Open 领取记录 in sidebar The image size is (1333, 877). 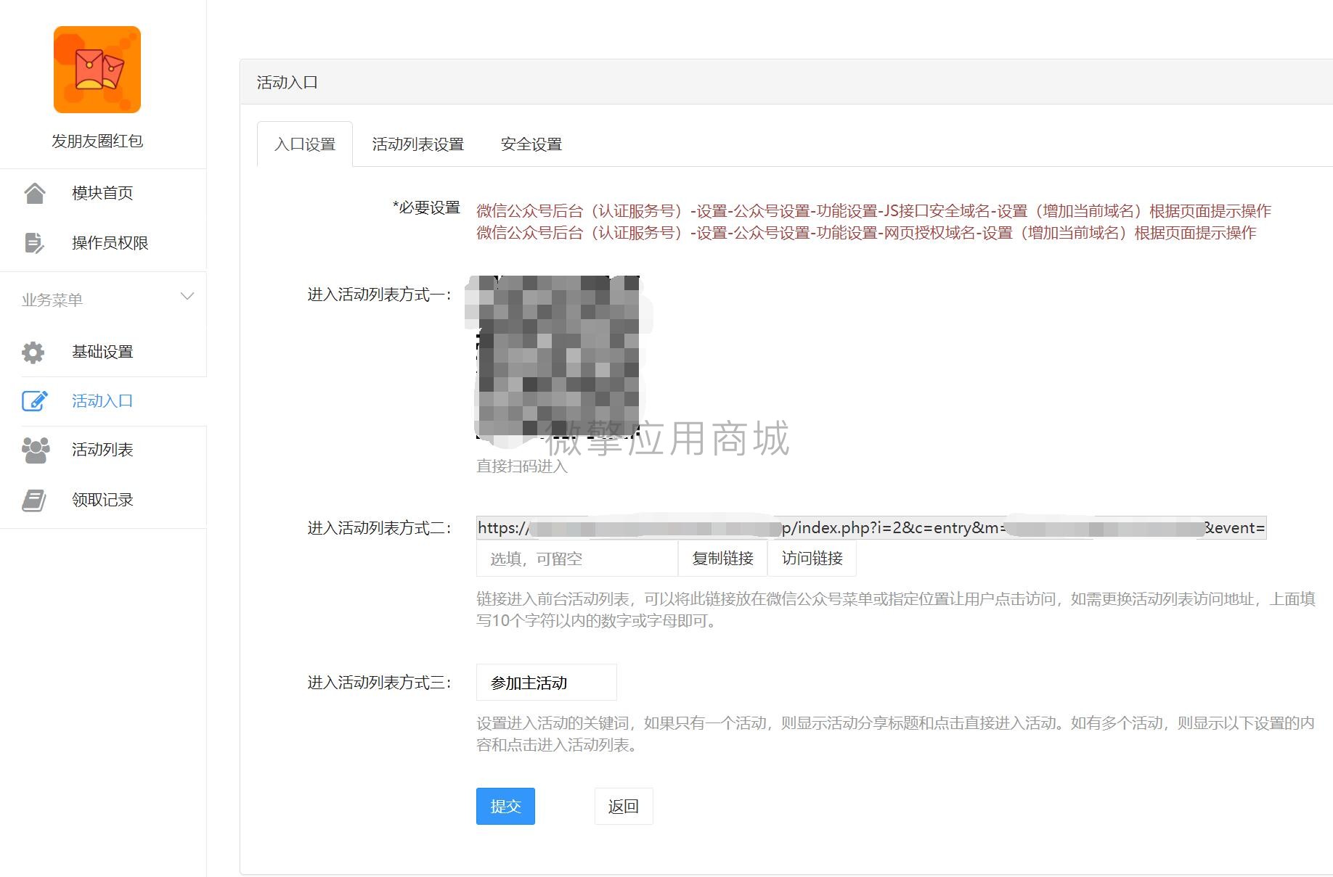(x=103, y=500)
